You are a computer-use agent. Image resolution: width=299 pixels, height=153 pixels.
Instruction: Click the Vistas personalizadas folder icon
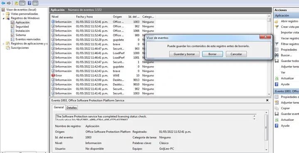point(8,14)
